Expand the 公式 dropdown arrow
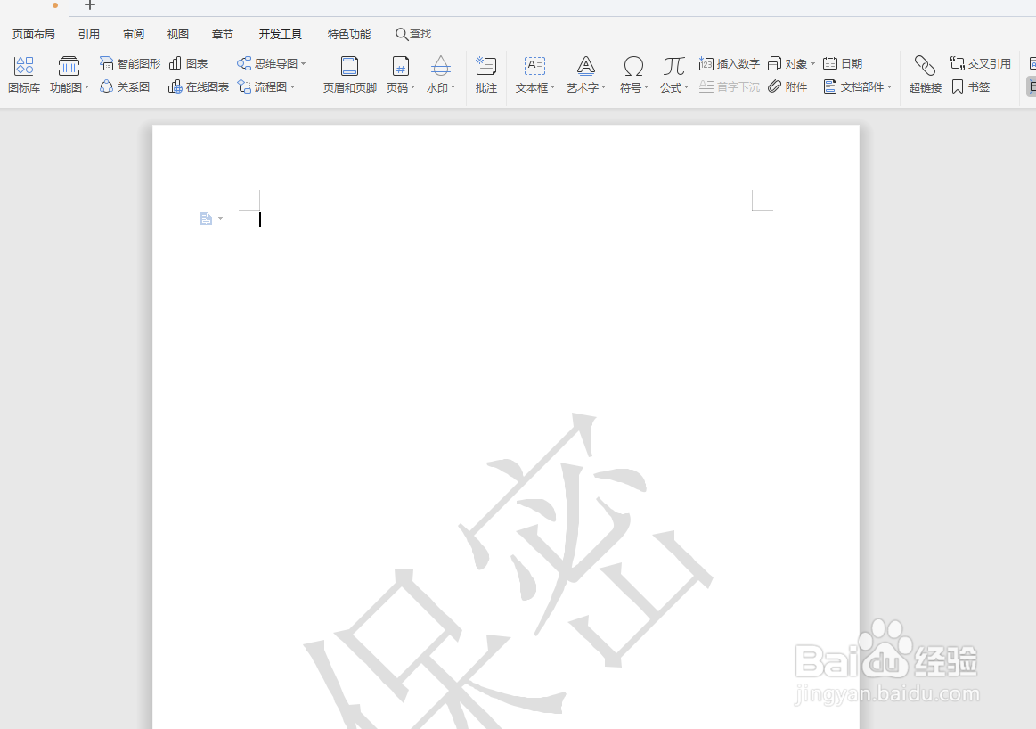The height and width of the screenshot is (729, 1036). [687, 87]
